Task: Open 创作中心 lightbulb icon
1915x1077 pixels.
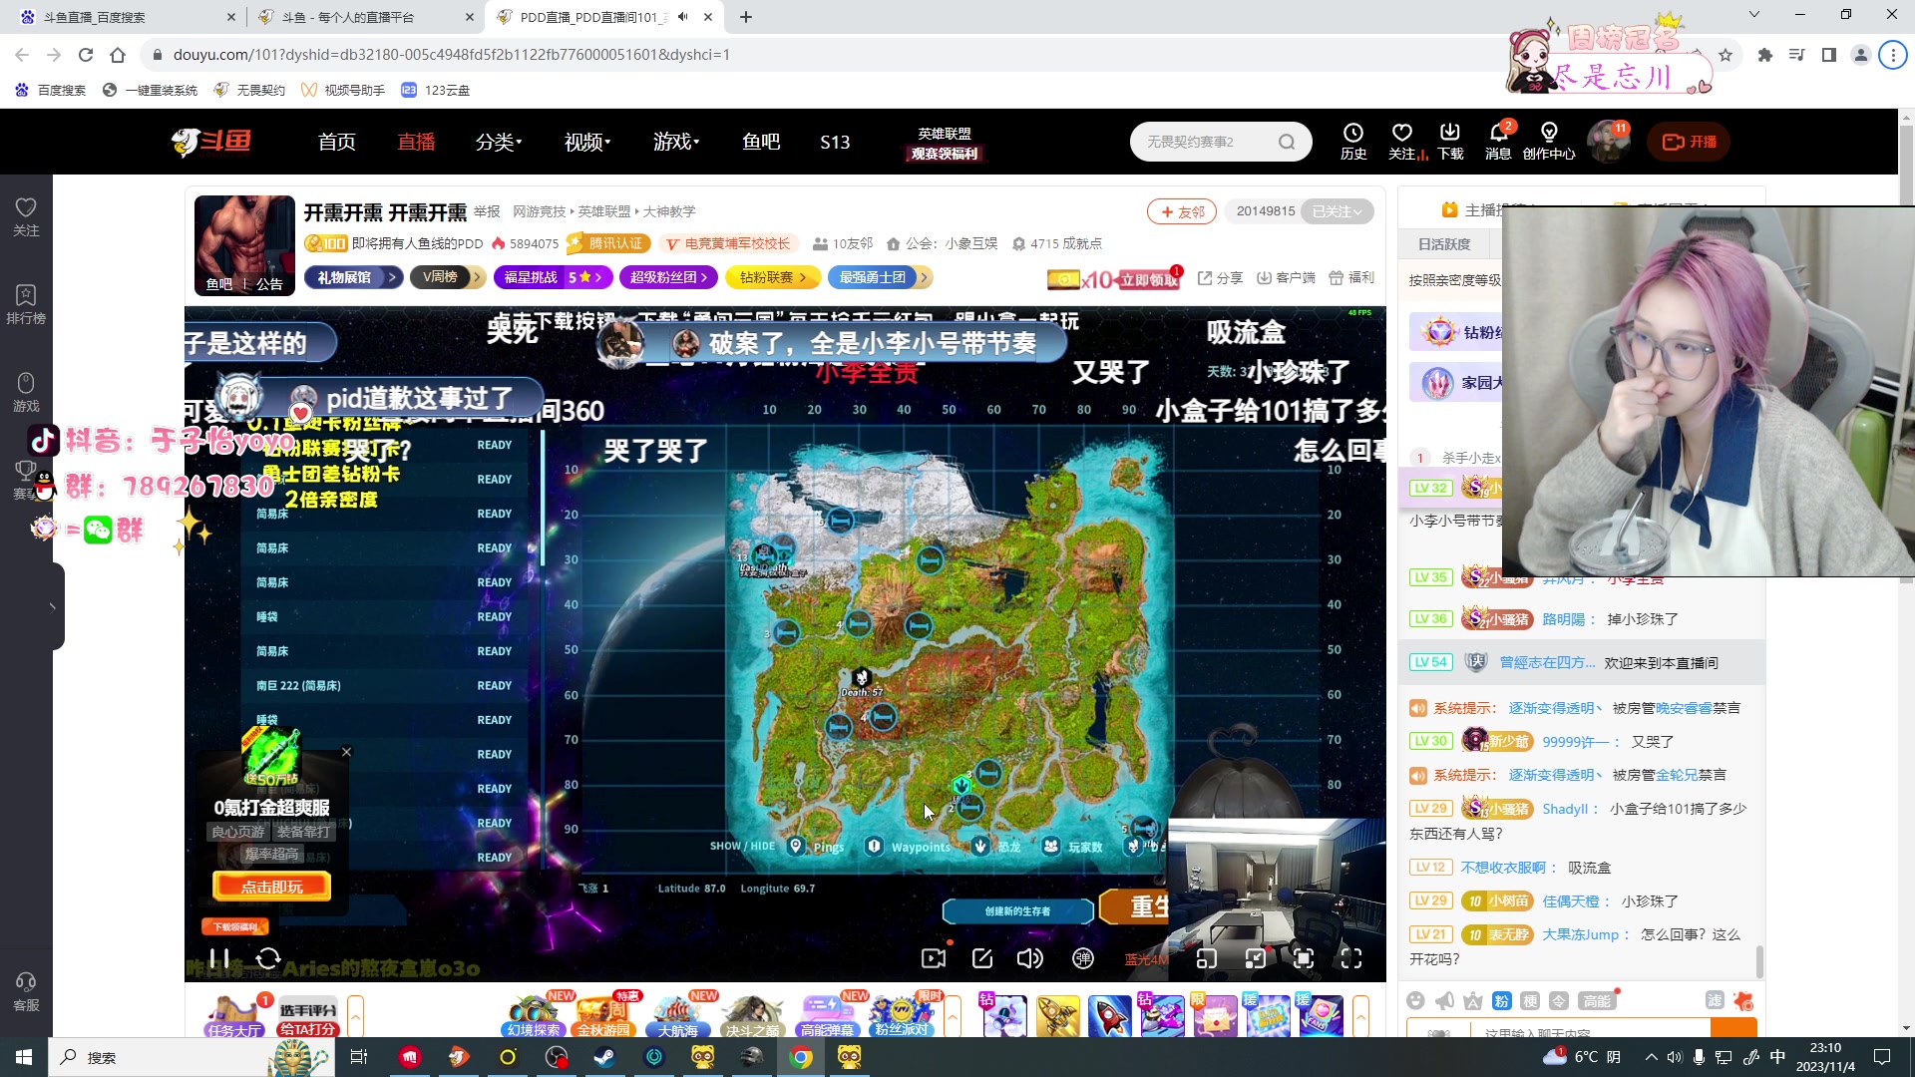Action: click(x=1549, y=142)
